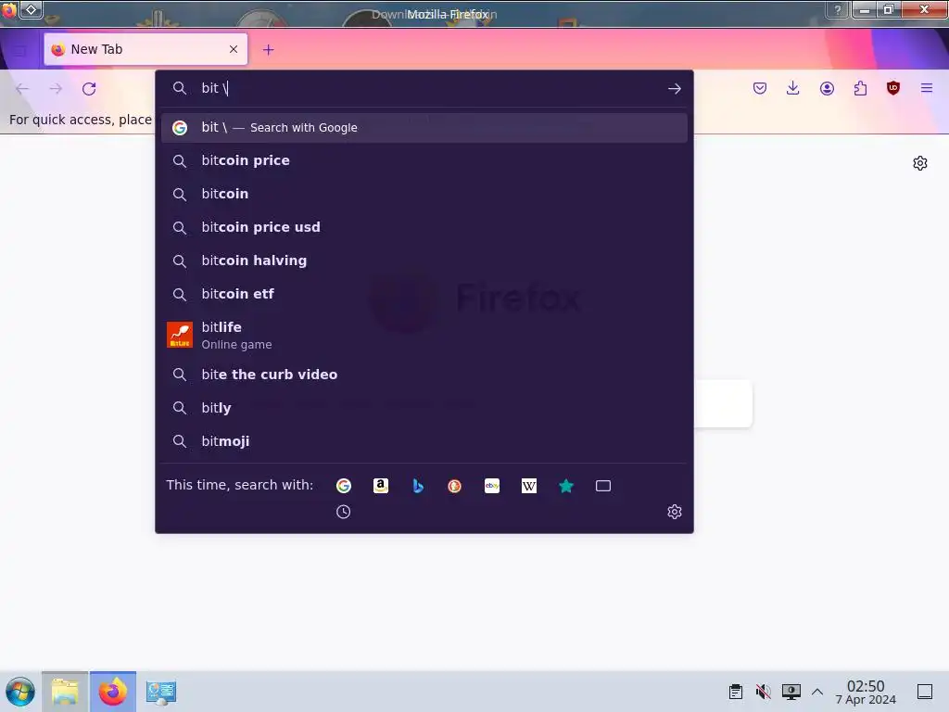Image resolution: width=949 pixels, height=712 pixels.
Task: Open the clock showing 02:50
Action: [x=866, y=692]
